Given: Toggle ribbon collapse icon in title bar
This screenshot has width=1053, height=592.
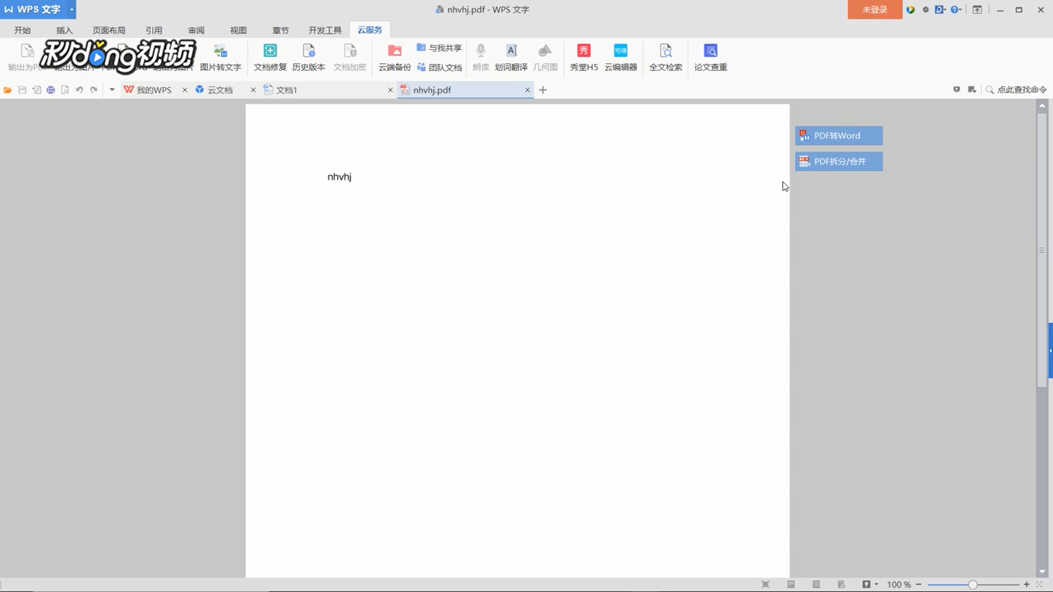Looking at the screenshot, I should pyautogui.click(x=977, y=10).
